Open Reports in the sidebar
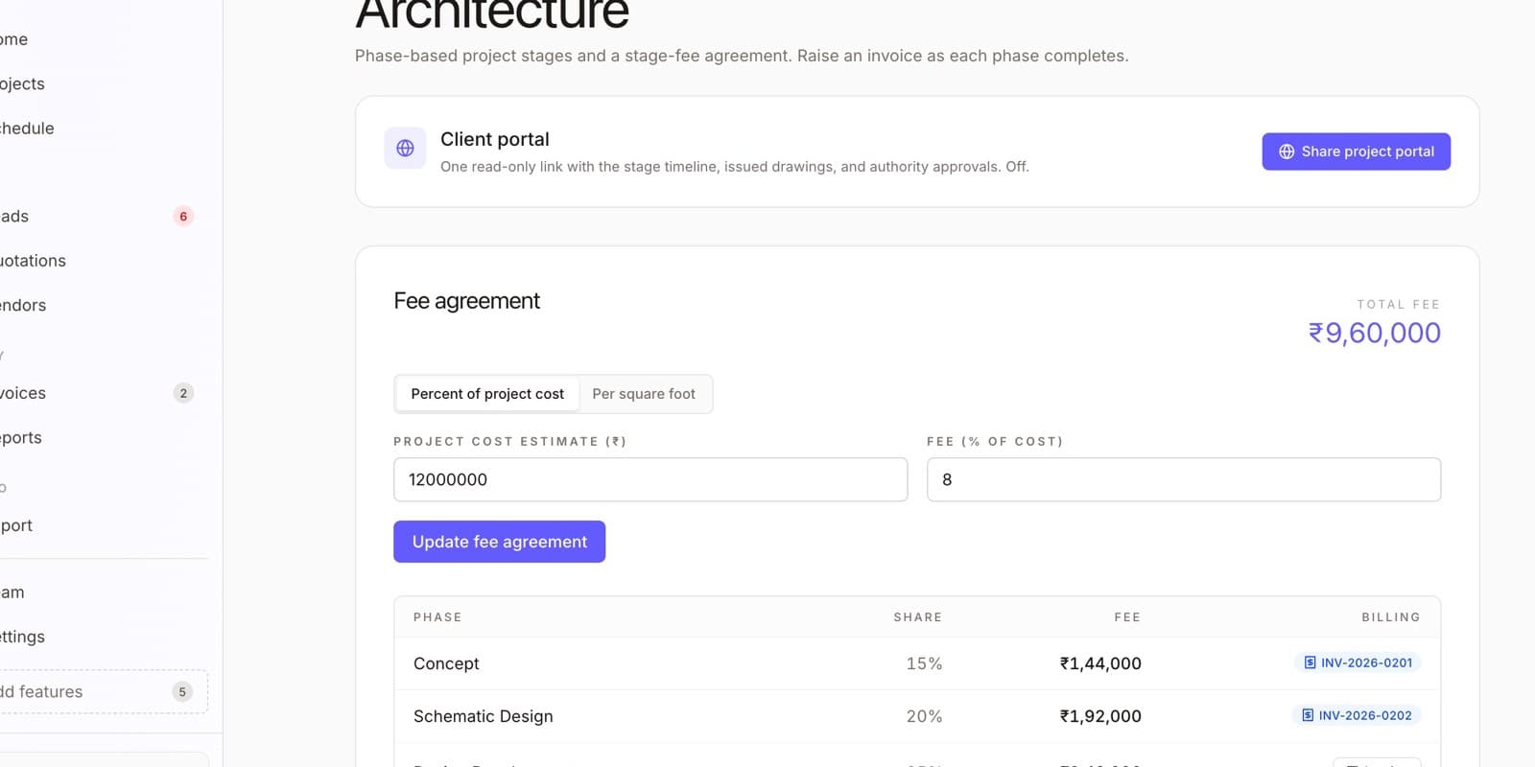The height and width of the screenshot is (767, 1535). [x=21, y=437]
